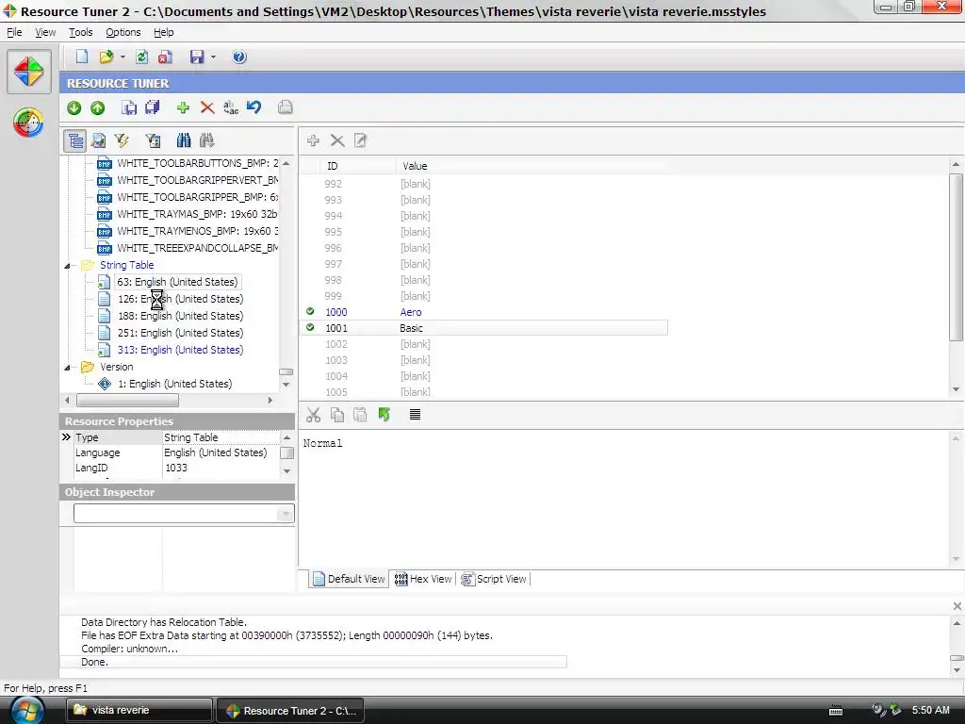Click the blue binoculars search icon
Viewport: 965px width, 724px height.
coord(184,141)
